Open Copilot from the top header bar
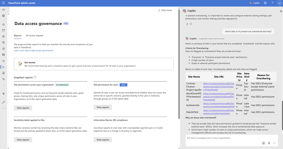Image resolution: width=283 pixels, height=149 pixels. pyautogui.click(x=254, y=3)
